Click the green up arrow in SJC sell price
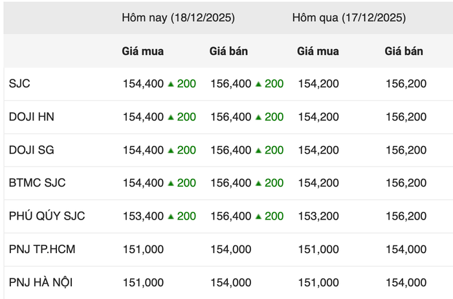 (259, 84)
